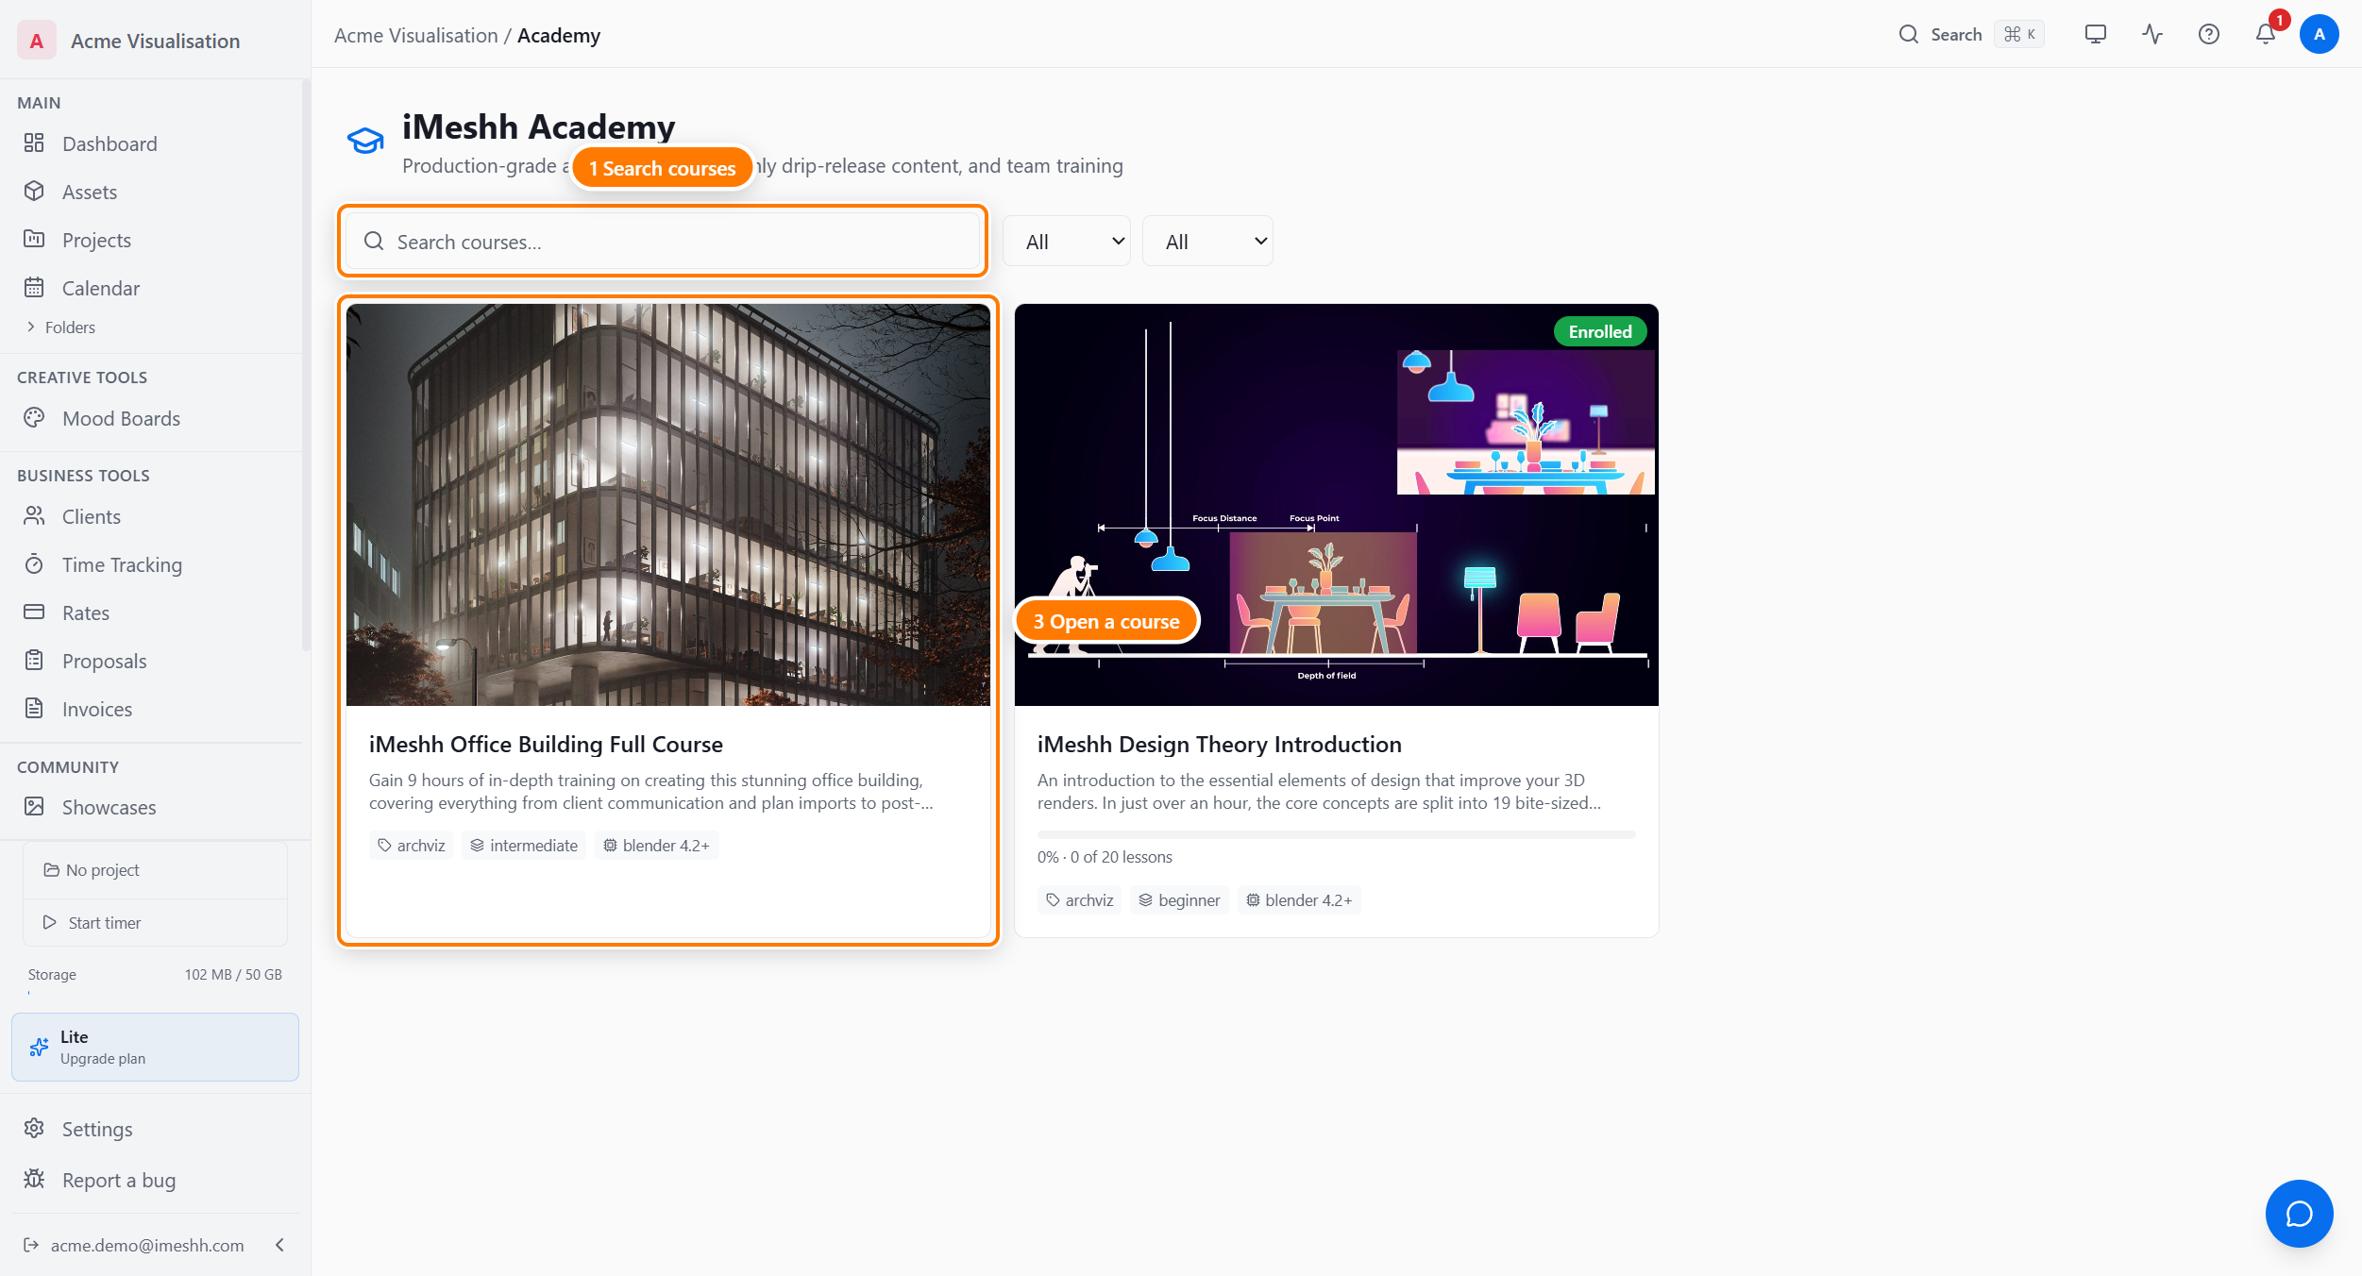Screen dimensions: 2362x1276
Task: Click the beginner level tag
Action: 1180,900
